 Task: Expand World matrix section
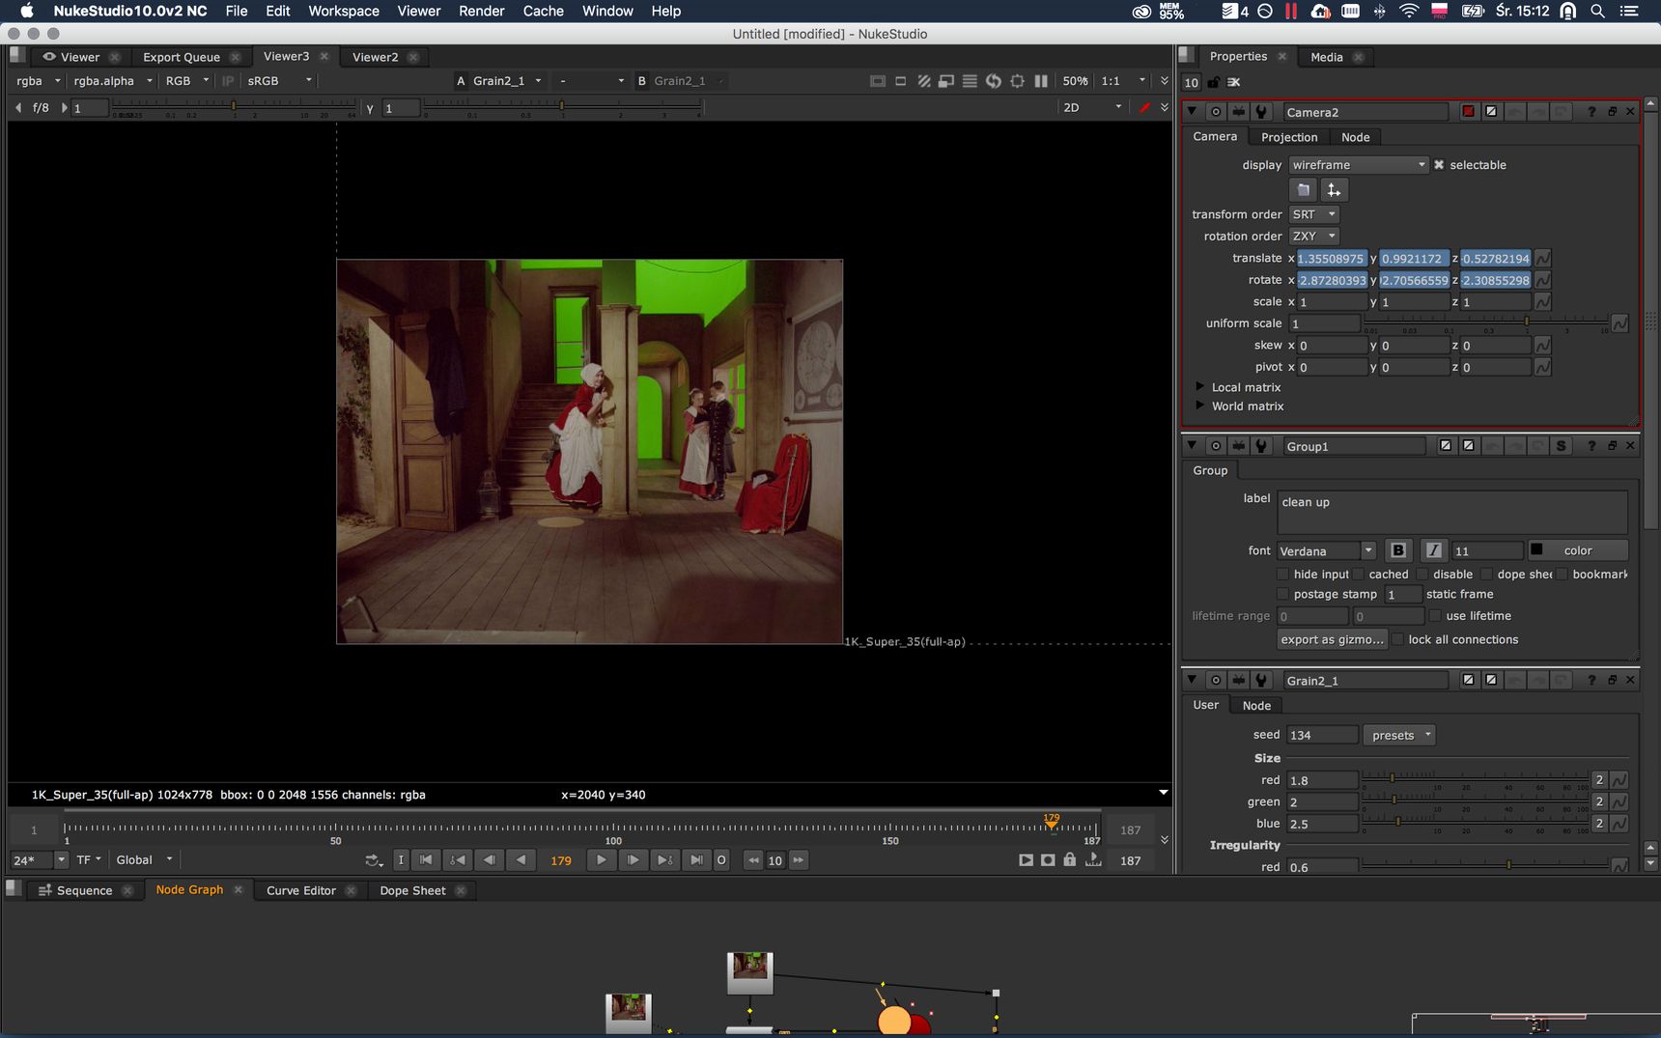pyautogui.click(x=1200, y=407)
